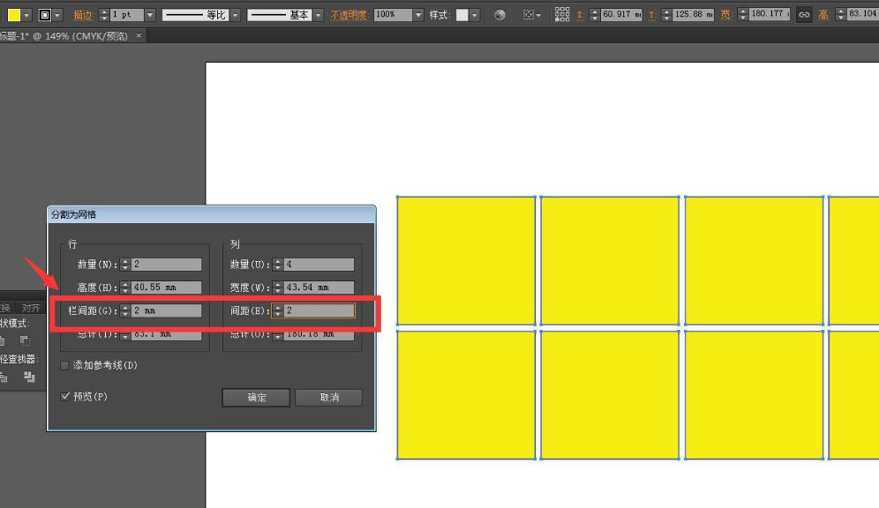Click the 栏间距 row gutter input field
Screen dimensions: 879x508
166,310
